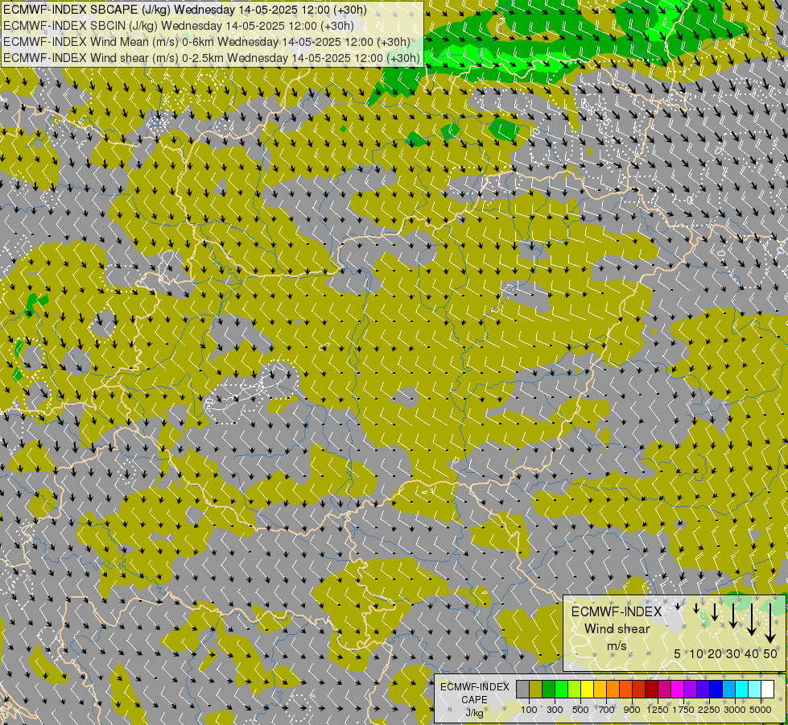Click the Wind shear 0-2.5km title line
The height and width of the screenshot is (725, 788).
click(x=212, y=58)
